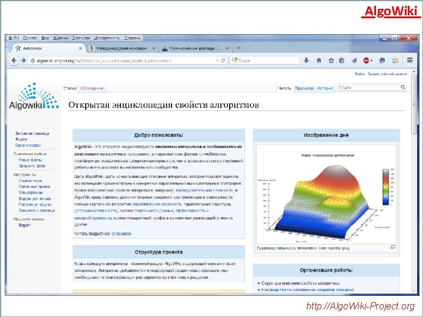This screenshot has width=423, height=317.
Task: Click the paper plane send icon
Action: [x=354, y=60]
